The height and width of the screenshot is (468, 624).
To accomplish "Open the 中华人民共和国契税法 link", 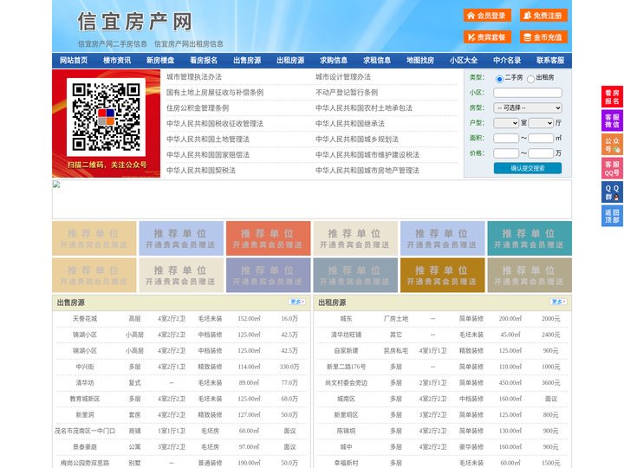I will tap(201, 171).
